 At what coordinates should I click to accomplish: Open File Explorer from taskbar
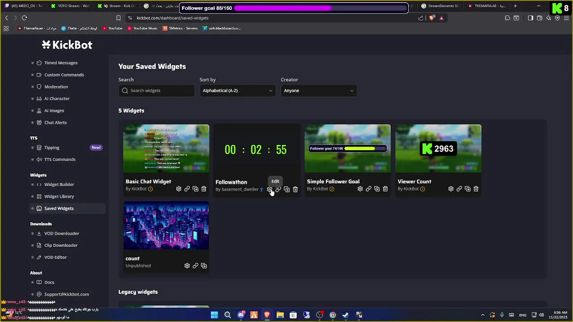point(280,315)
